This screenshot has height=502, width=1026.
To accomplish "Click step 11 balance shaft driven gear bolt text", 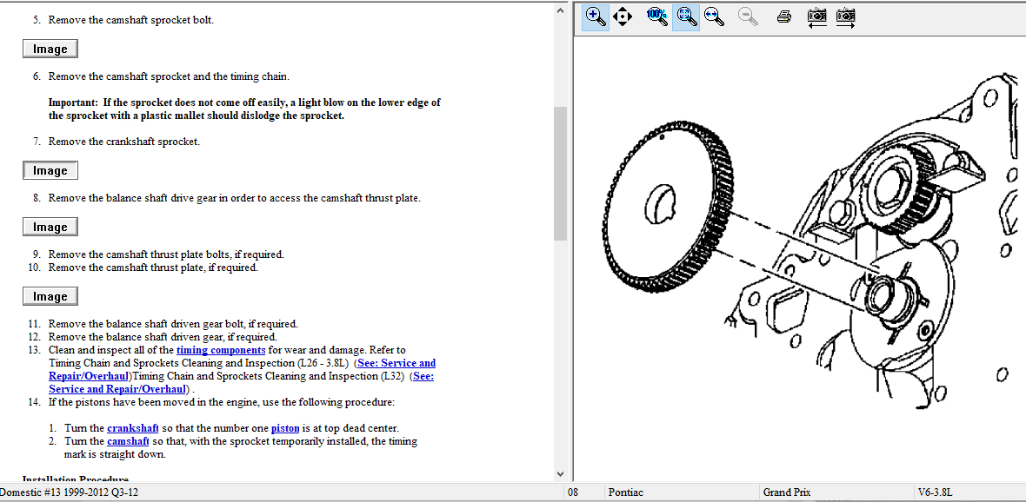I will click(x=173, y=324).
